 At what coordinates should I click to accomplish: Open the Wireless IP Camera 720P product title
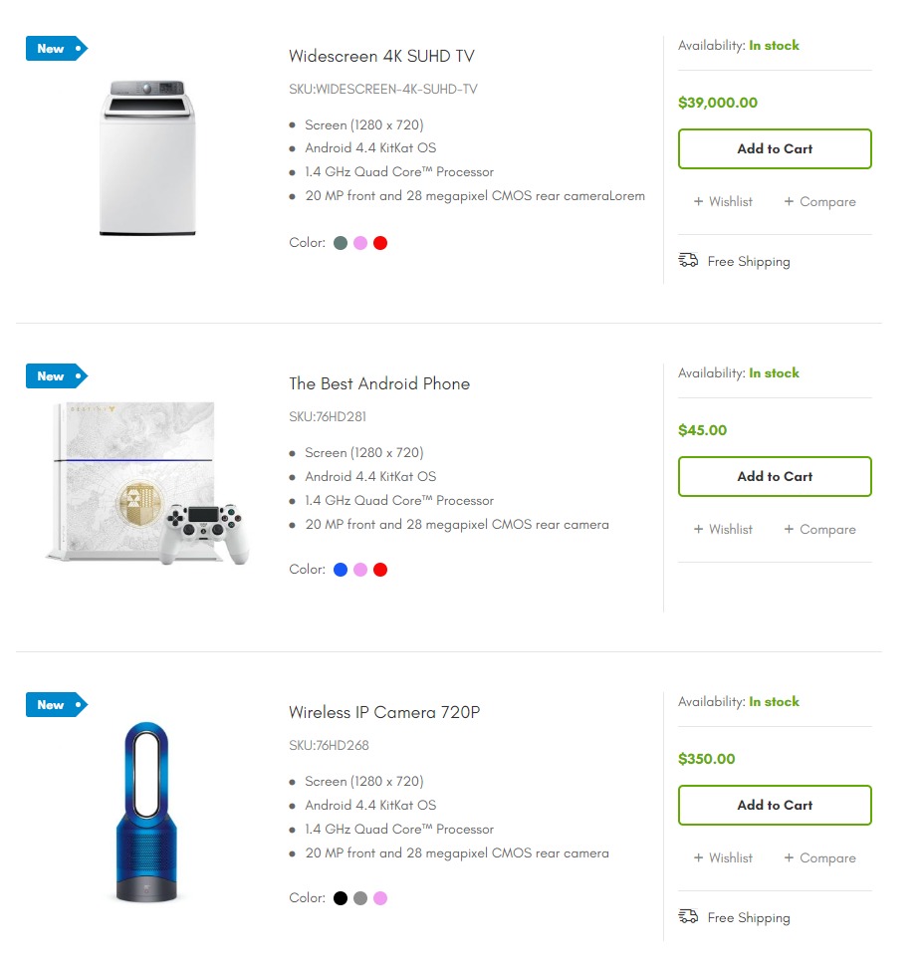click(384, 713)
